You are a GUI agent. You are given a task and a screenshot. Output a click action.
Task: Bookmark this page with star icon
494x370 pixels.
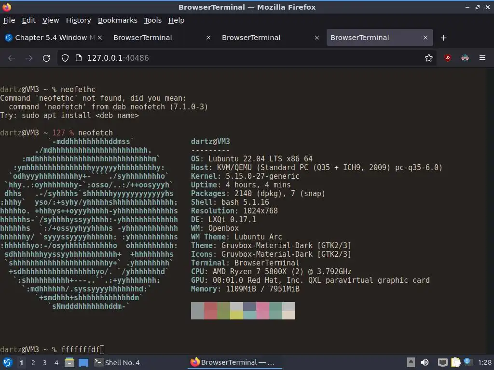coord(428,58)
